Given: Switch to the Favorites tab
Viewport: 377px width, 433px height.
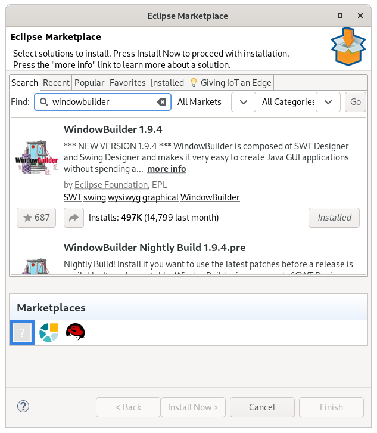Looking at the screenshot, I should 127,82.
